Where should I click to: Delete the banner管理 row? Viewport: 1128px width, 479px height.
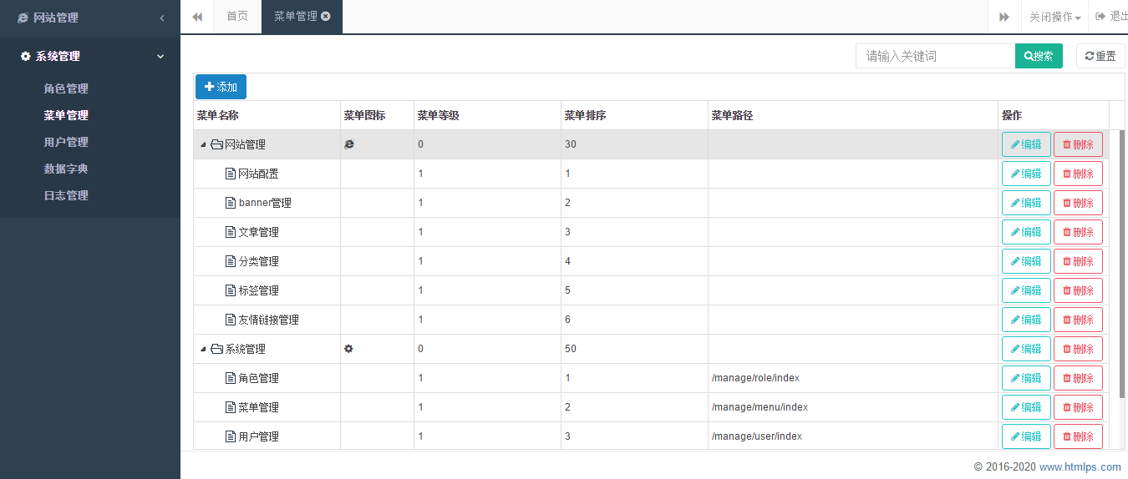(1078, 203)
